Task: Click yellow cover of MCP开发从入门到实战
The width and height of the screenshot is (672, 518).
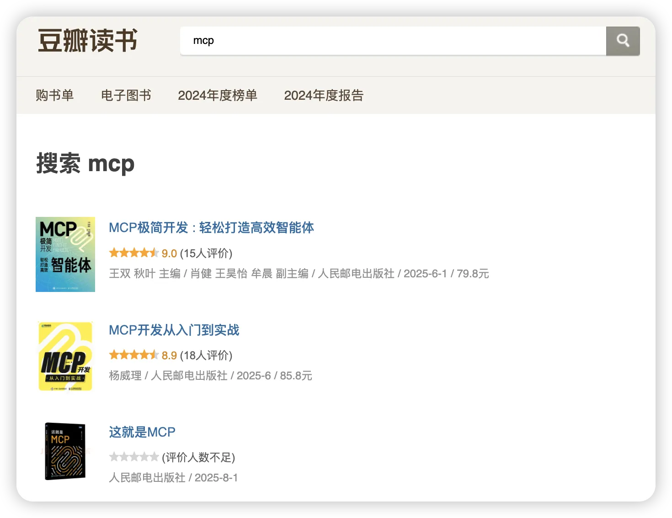Action: coord(65,356)
